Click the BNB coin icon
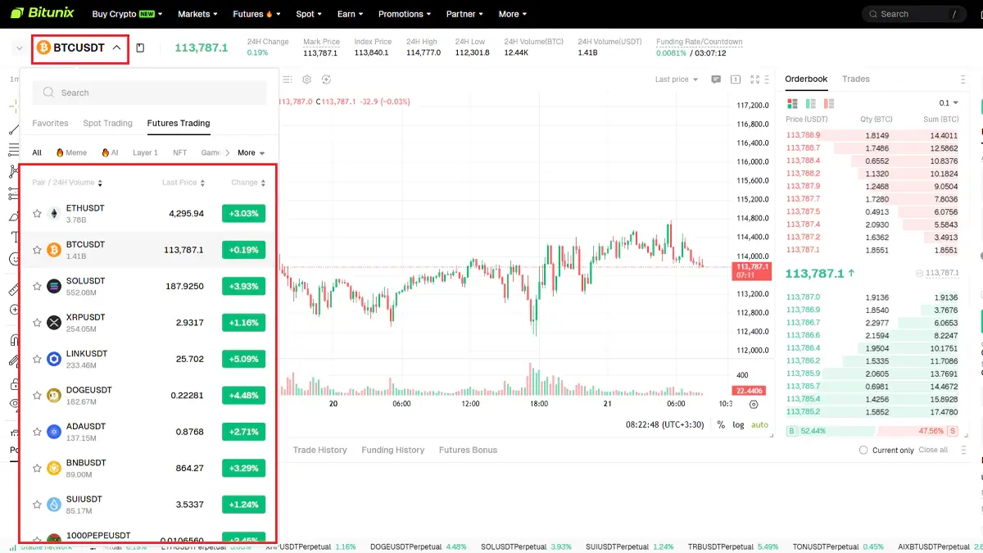983x553 pixels. tap(54, 469)
